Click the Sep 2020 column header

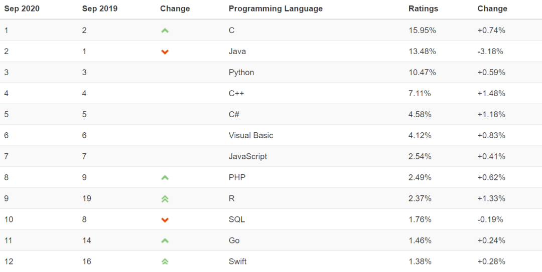(x=22, y=9)
